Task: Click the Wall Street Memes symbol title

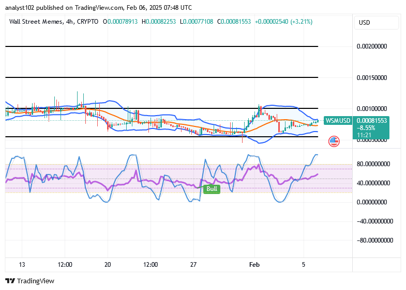Action: (x=36, y=22)
